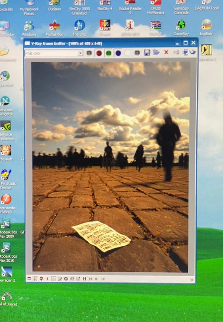Click the green-magenta stripe icon in bottom toolbar
This screenshot has height=322, width=223.
pyautogui.click(x=103, y=279)
